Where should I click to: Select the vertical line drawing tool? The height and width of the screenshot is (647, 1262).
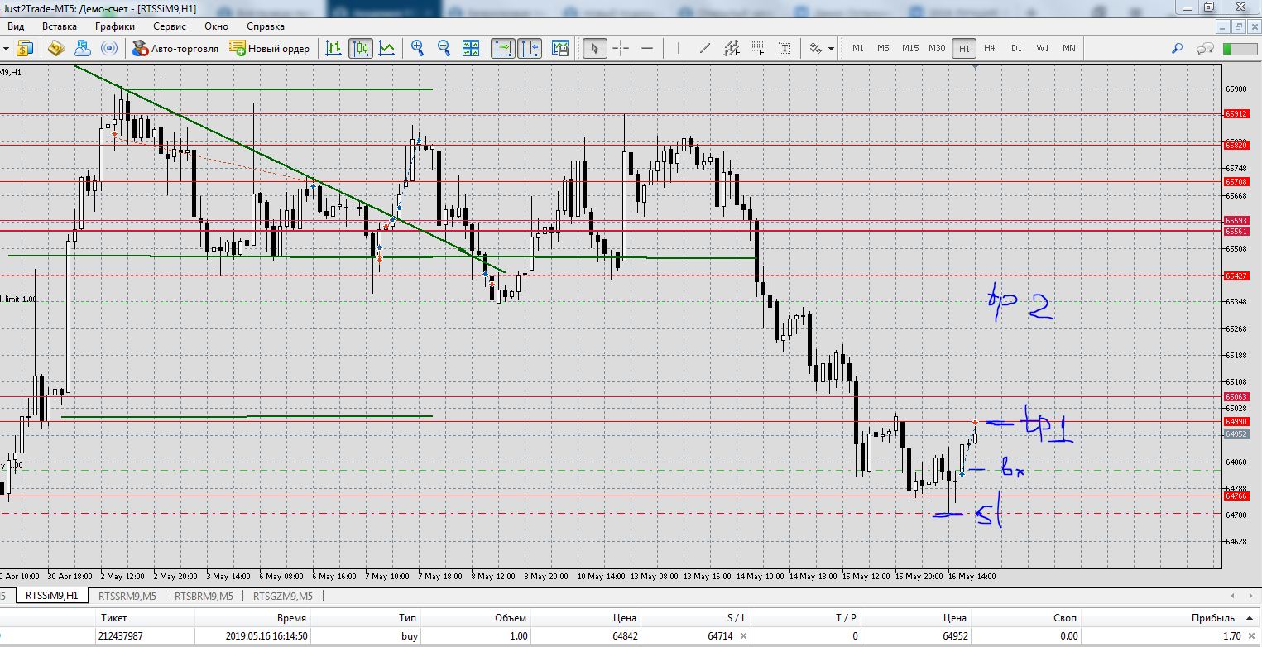678,48
